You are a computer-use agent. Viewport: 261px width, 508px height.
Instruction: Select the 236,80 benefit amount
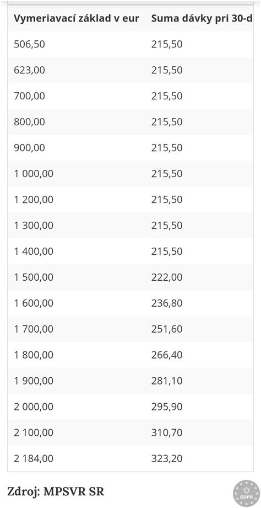point(167,303)
